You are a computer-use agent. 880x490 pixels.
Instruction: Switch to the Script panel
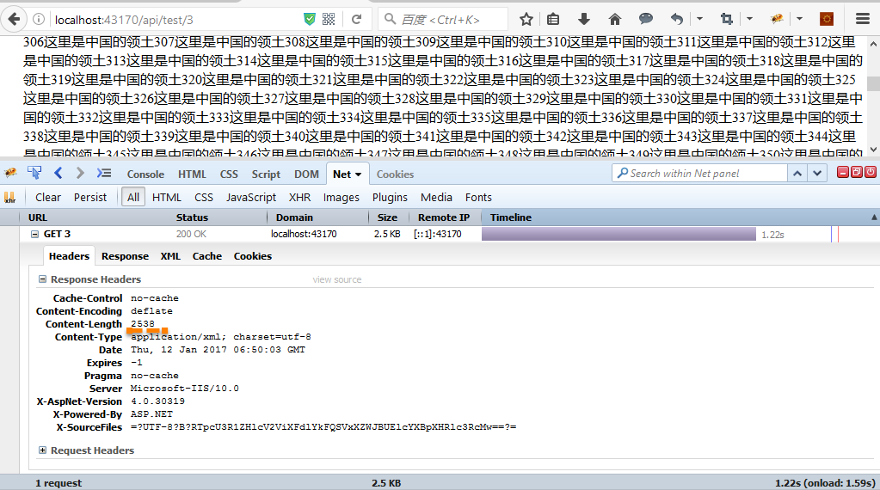point(266,175)
